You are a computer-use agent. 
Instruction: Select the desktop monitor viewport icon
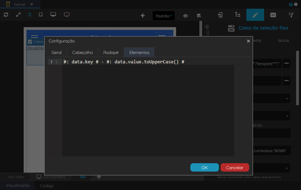pos(53,15)
